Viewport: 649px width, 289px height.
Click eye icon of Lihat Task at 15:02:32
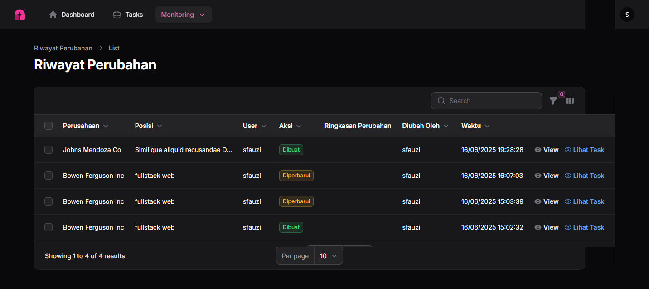point(568,227)
